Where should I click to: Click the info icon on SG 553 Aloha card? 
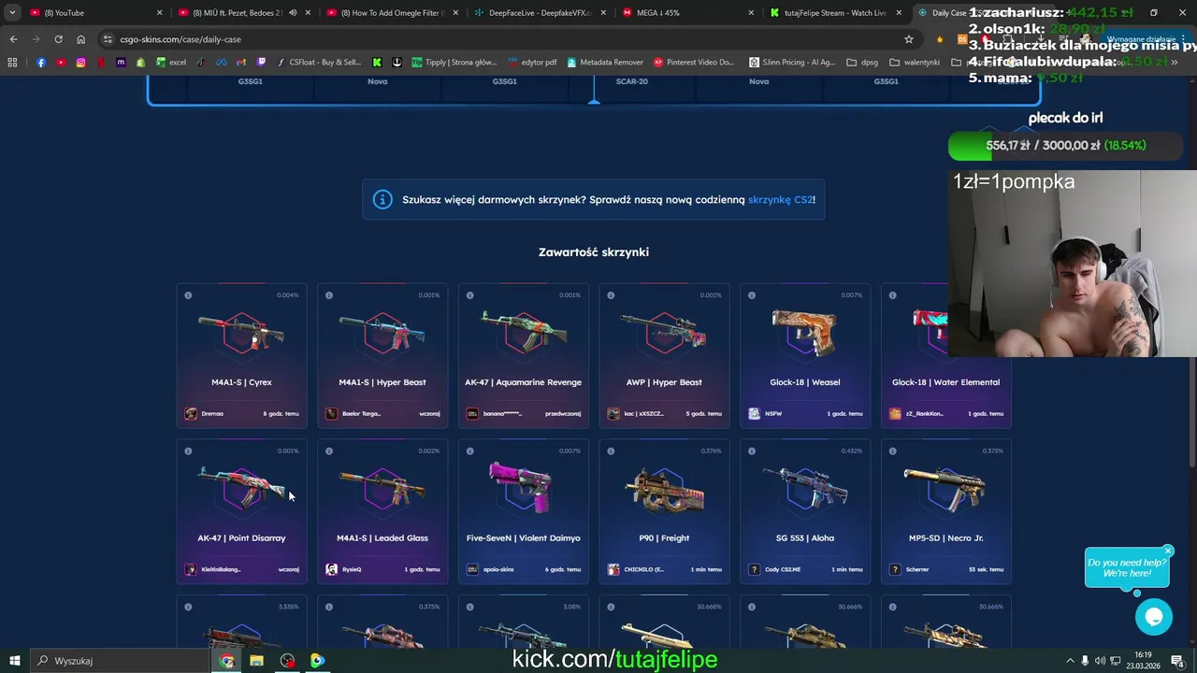[752, 451]
